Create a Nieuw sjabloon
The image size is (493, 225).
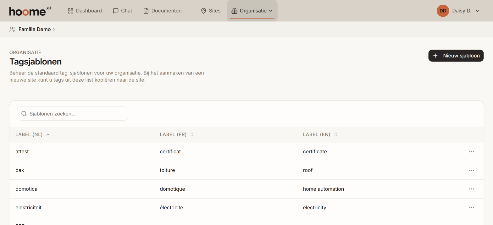click(x=456, y=56)
